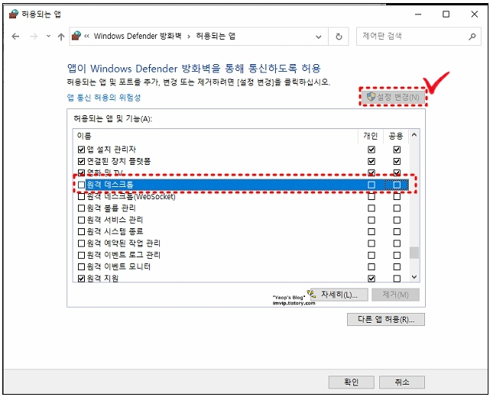
Task: Open recent locations dropdown chevron
Action: click(x=48, y=36)
